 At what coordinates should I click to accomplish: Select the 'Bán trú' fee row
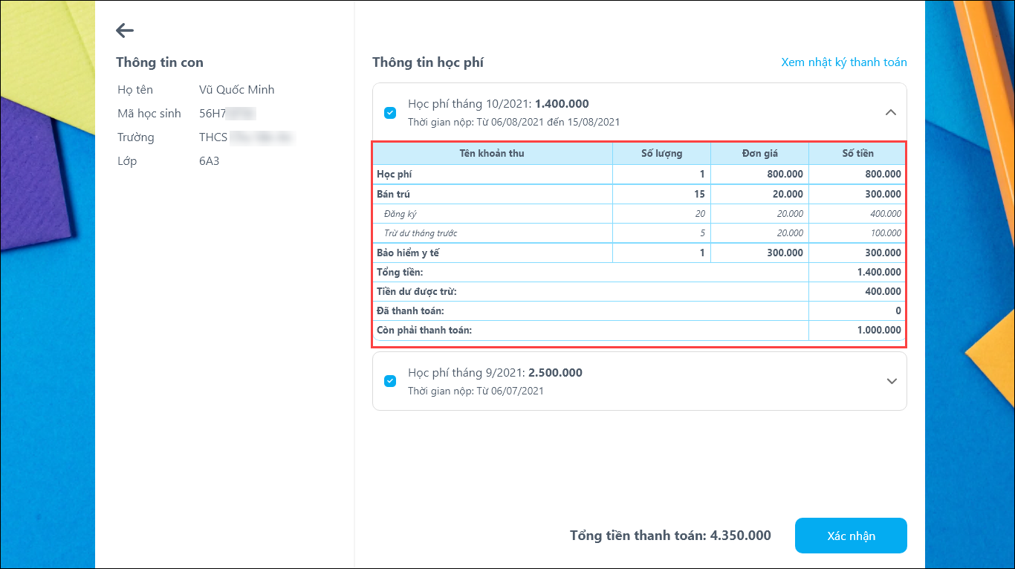[394, 194]
